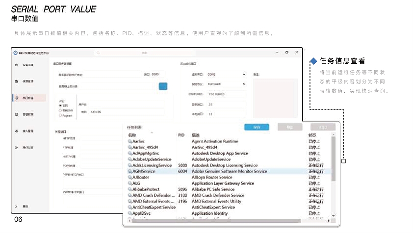Click the HTTP proxy input field
413x234 pixels.
tap(101, 138)
